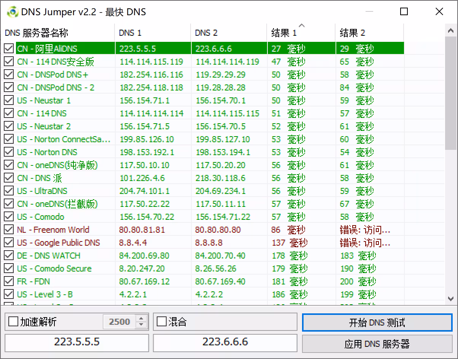458x359 pixels.
Task: Click the 2500 timeout value field
Action: click(120, 322)
